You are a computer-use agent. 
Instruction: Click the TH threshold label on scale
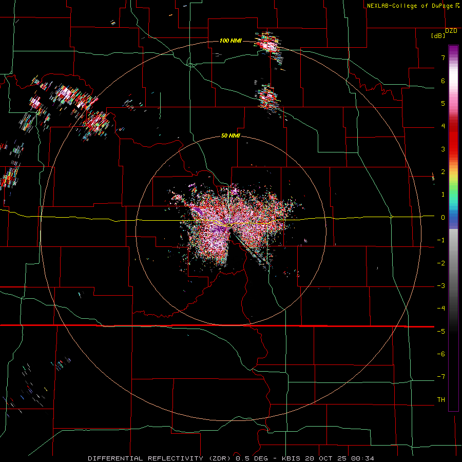pos(441,399)
